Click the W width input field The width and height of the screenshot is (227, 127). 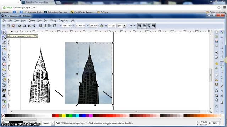click(93, 26)
